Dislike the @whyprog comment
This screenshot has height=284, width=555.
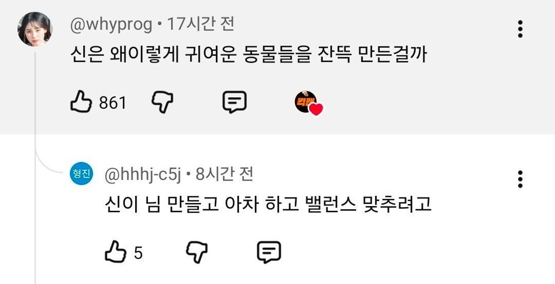162,102
